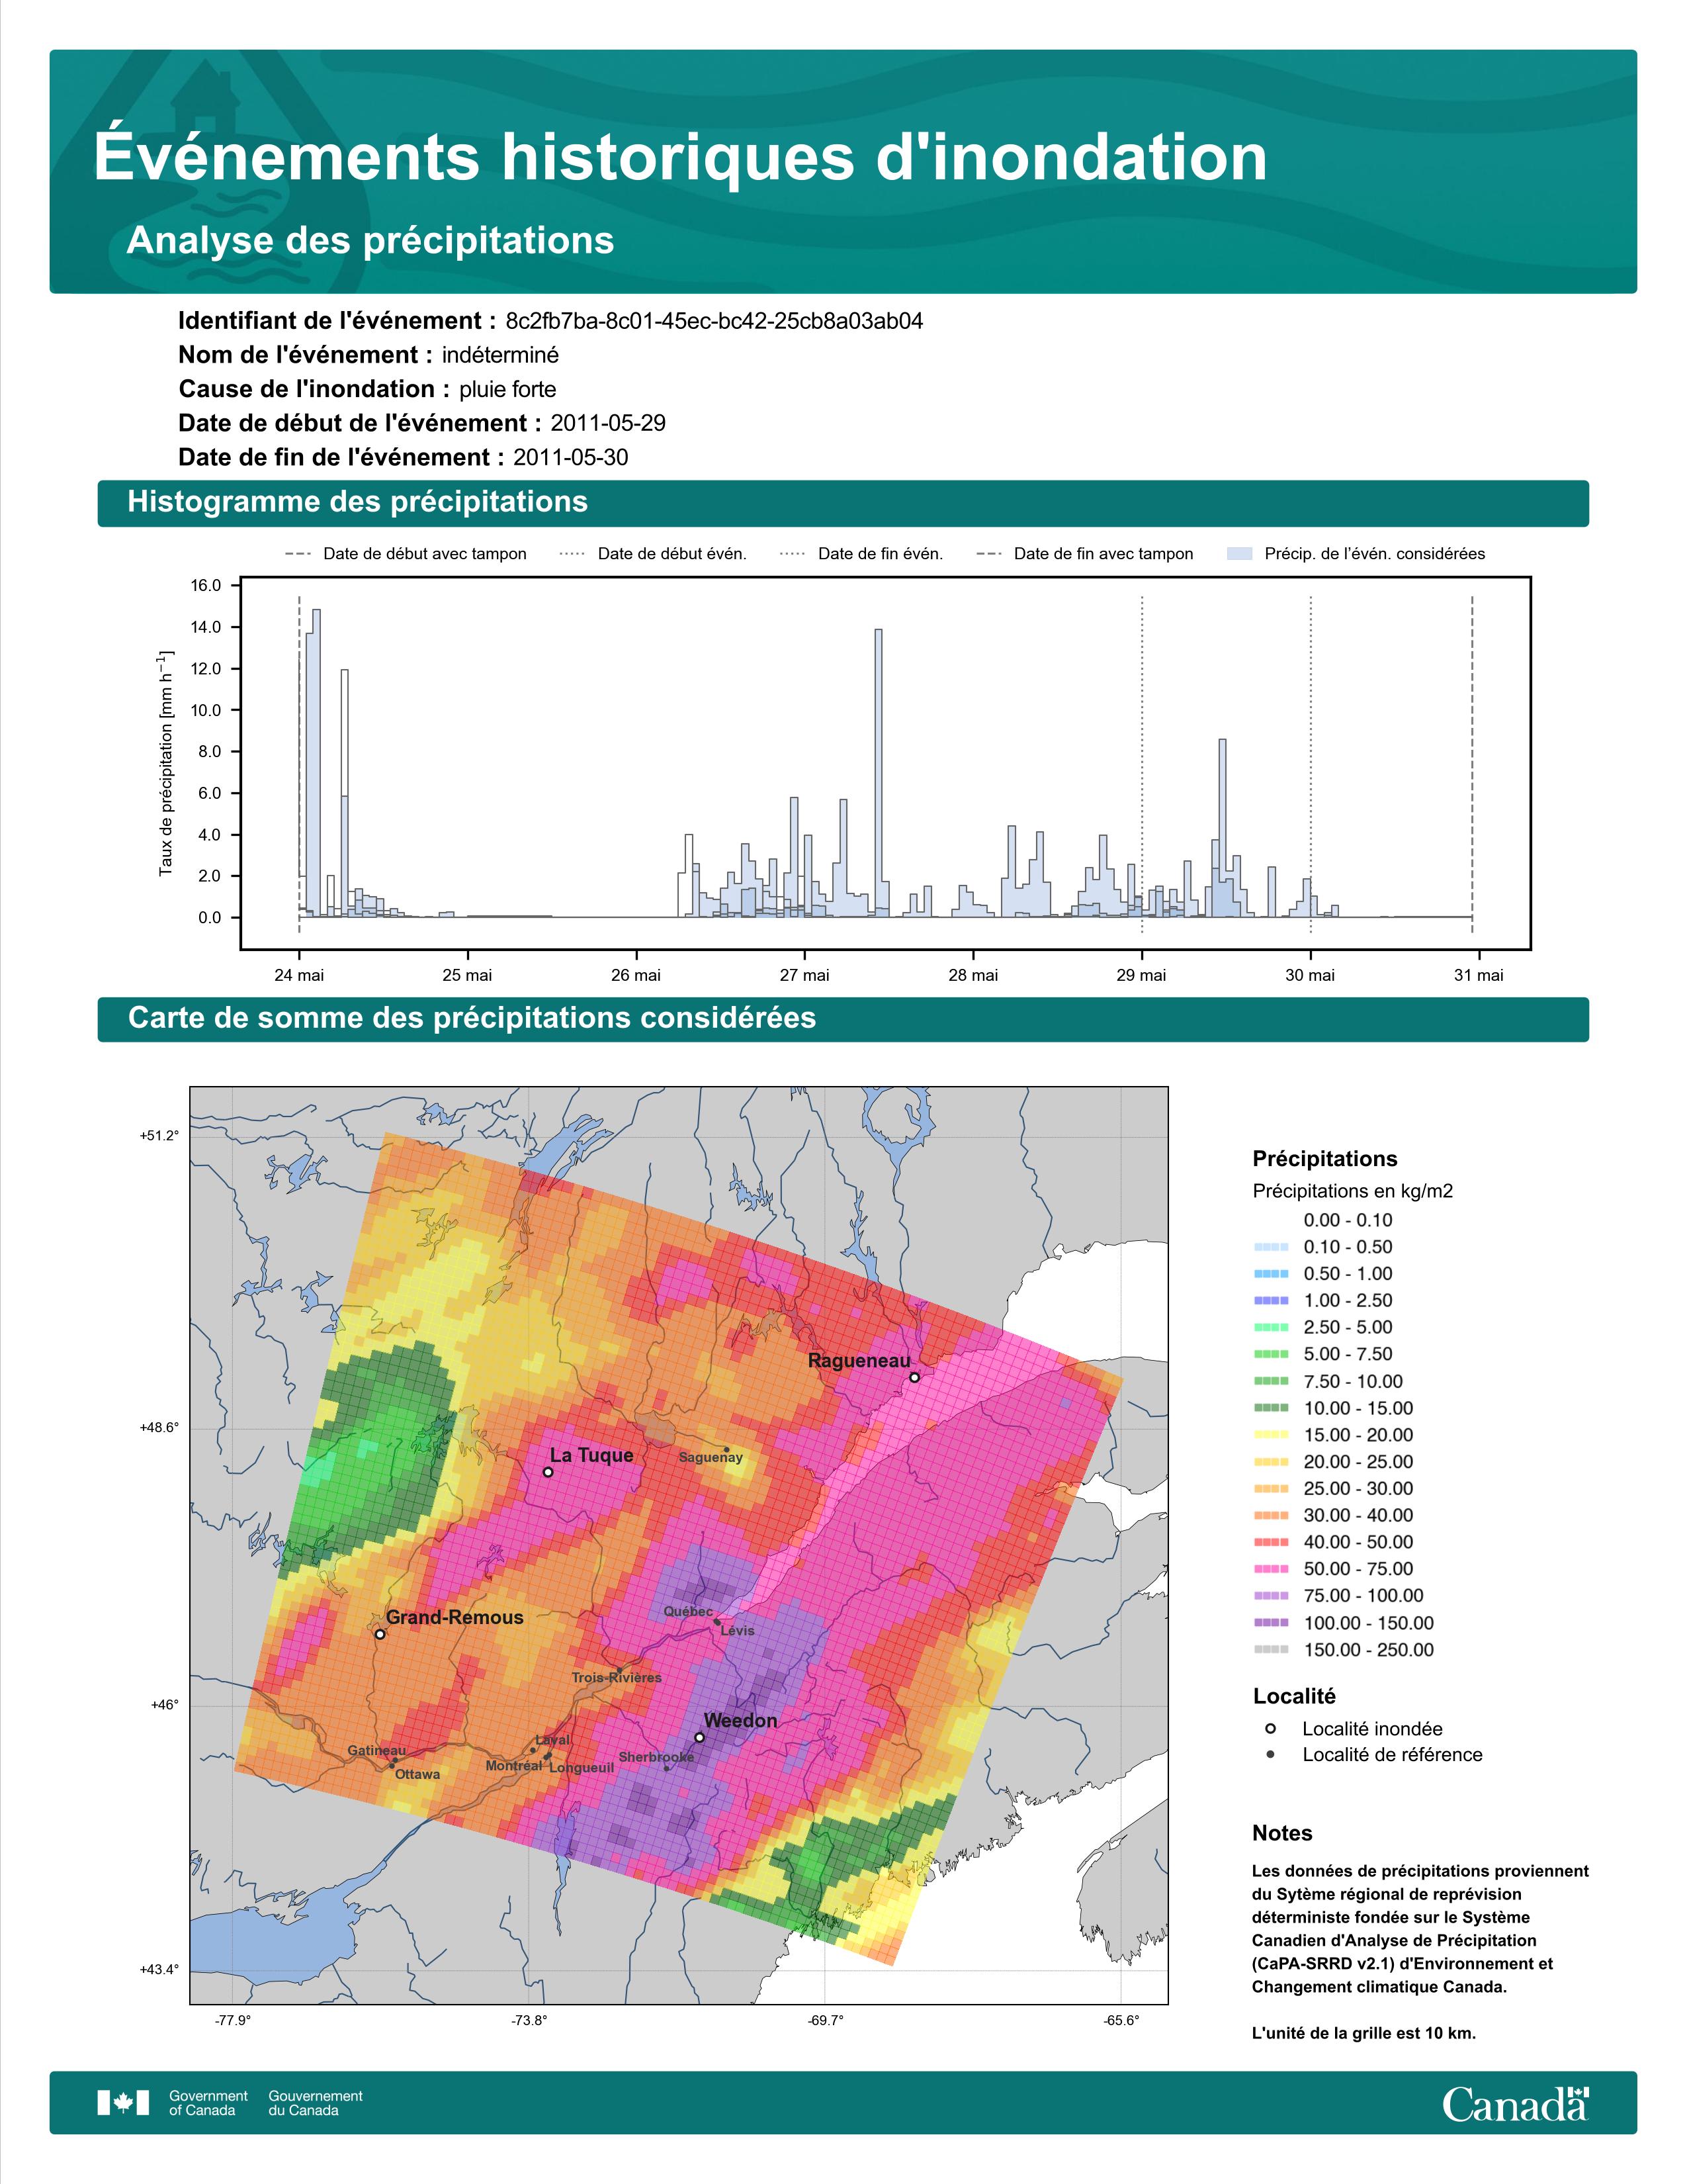Click the 15.00 - 20.00 legend swatch

point(1270,1435)
